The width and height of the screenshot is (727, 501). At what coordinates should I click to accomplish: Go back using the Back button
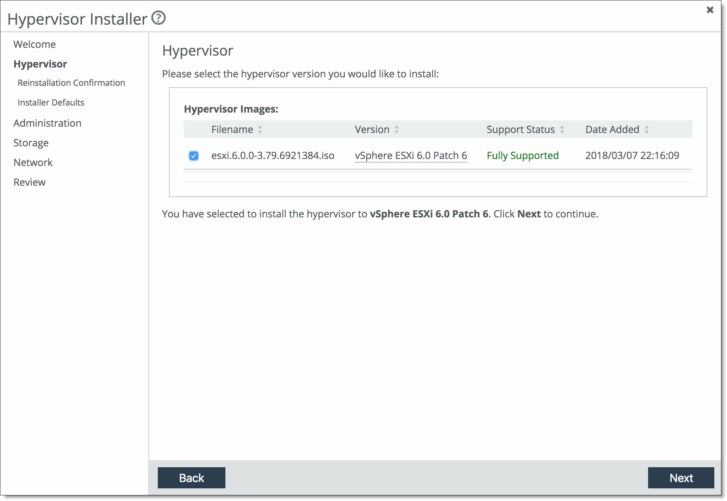click(x=191, y=478)
